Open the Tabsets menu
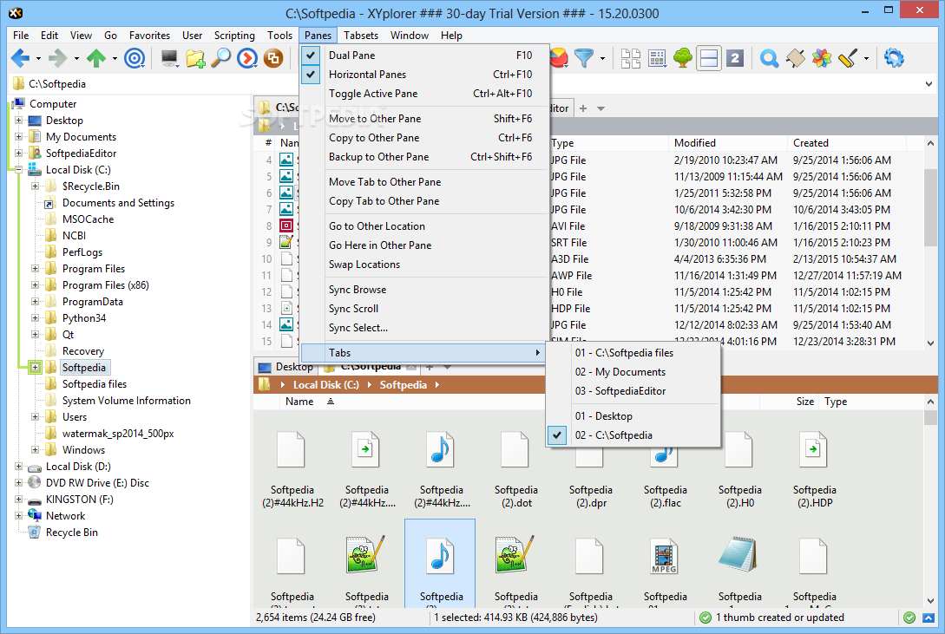945x634 pixels. [361, 36]
